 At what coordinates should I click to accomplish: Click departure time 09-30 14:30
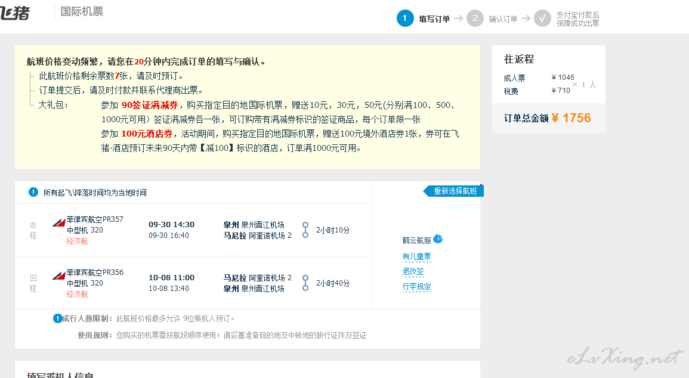[171, 224]
